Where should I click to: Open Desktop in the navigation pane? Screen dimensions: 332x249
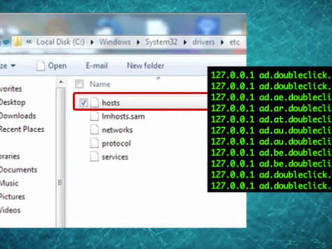12,102
